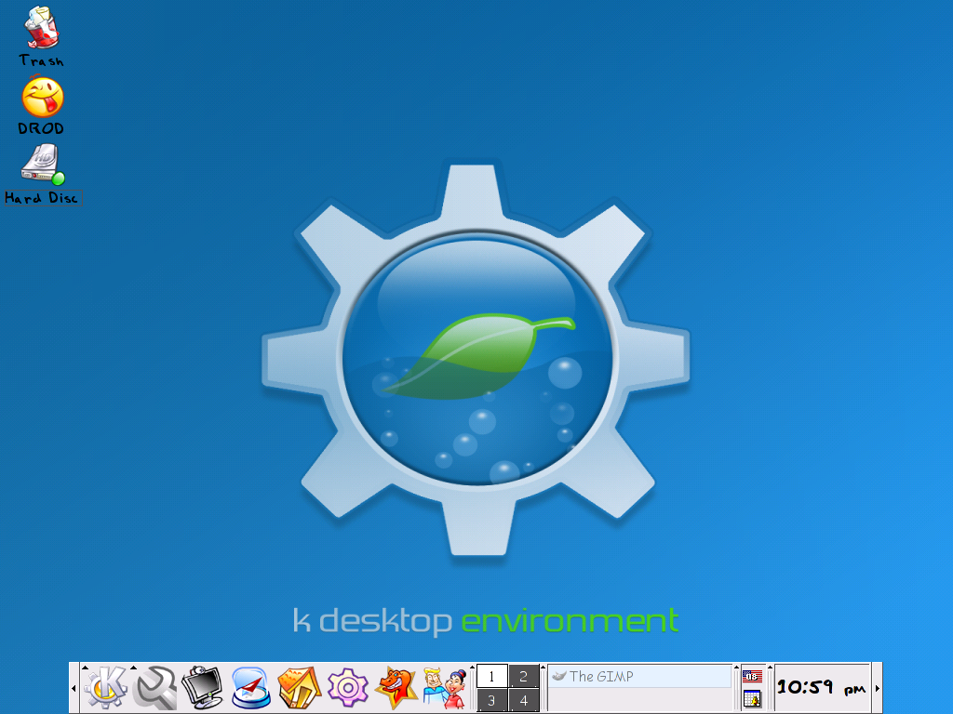Click the 10:59 pm clock

point(821,687)
